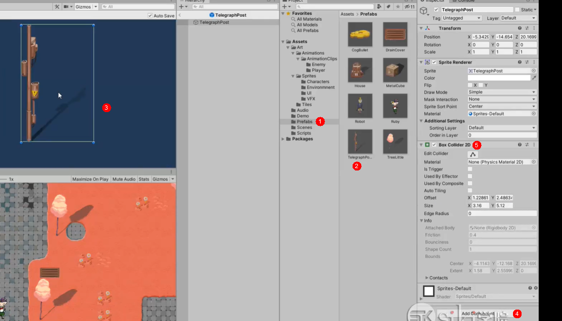Screen dimensions: 562x321
Task: Open Transform component kebab menu
Action: pos(534,28)
